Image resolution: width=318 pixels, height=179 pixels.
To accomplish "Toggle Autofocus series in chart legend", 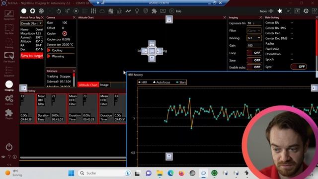I will (161, 82).
